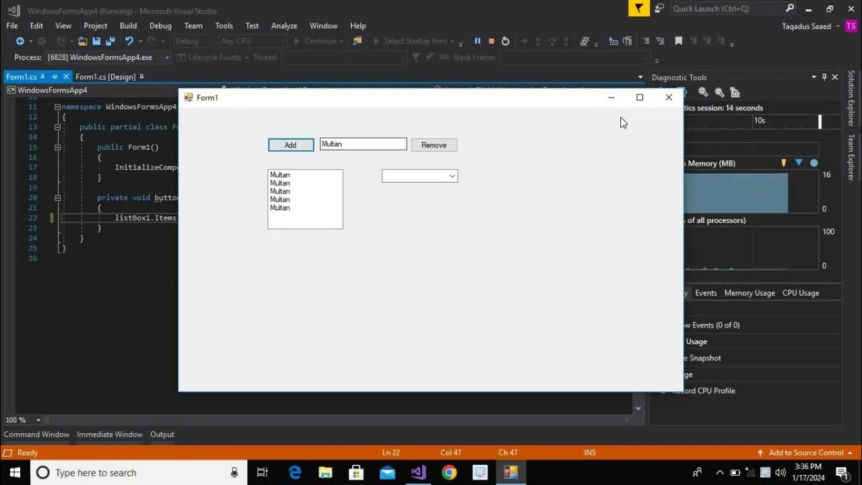Open Google Chrome from the taskbar
The width and height of the screenshot is (862, 485).
449,472
